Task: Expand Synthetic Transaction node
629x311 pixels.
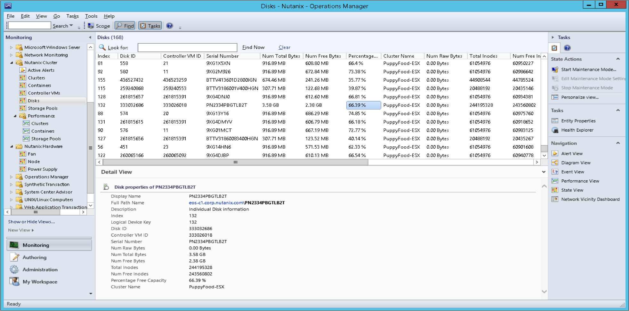Action: [11, 184]
